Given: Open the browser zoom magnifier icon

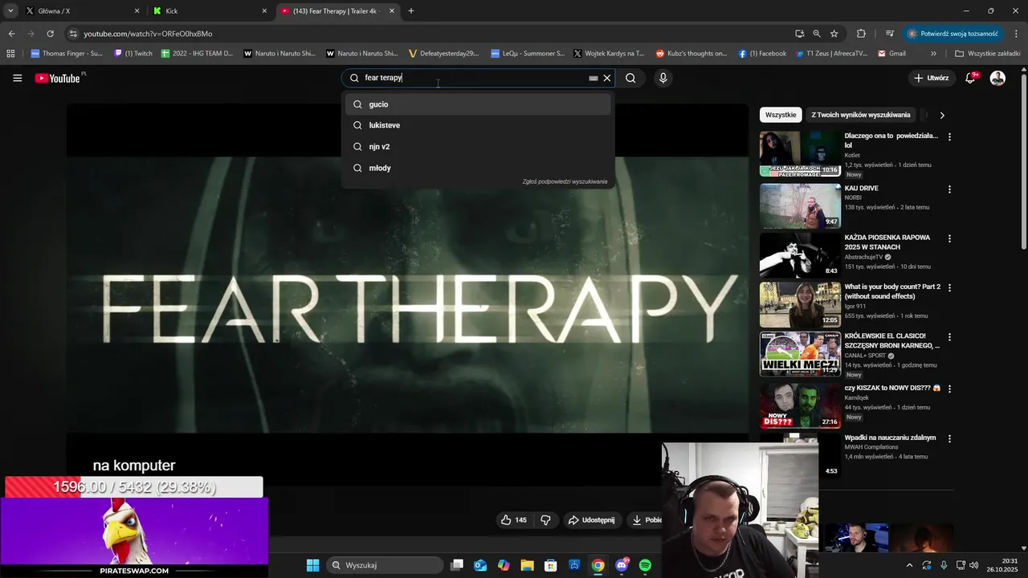Looking at the screenshot, I should [x=817, y=34].
